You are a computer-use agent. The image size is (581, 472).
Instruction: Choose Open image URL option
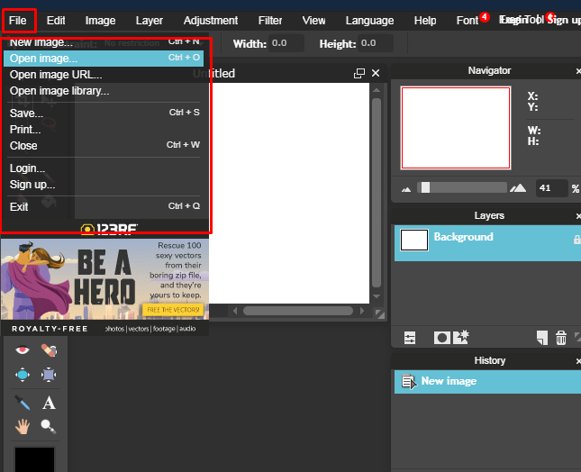[x=104, y=75]
